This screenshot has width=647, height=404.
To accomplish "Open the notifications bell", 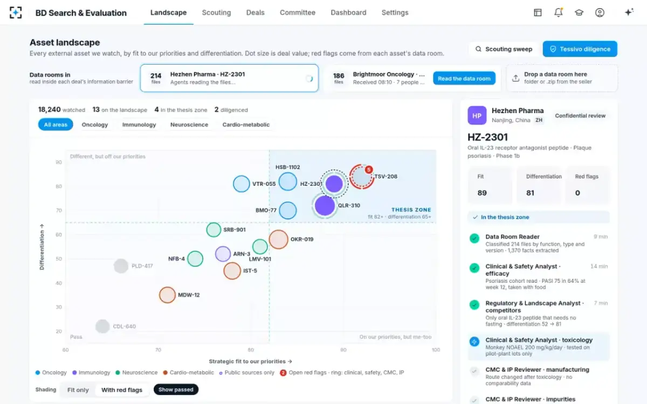I will [559, 12].
